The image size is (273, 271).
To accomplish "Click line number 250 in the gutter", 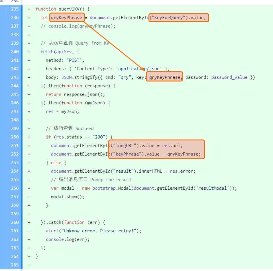I will [x=15, y=137].
